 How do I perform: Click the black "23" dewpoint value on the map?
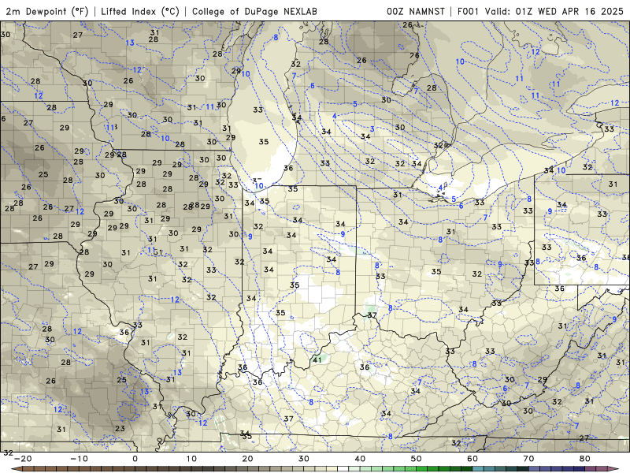point(120,428)
